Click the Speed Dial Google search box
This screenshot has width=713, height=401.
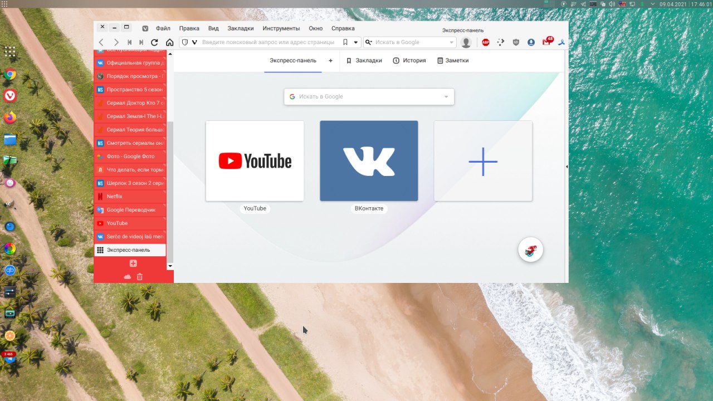coord(369,96)
